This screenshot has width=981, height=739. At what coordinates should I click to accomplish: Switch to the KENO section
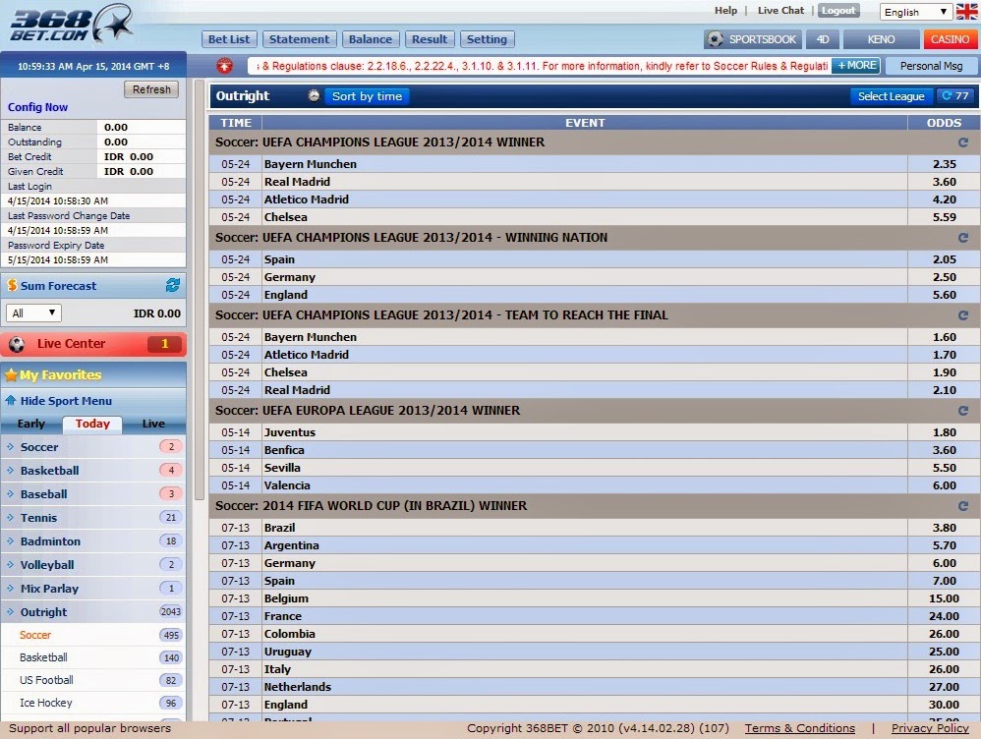(x=881, y=39)
